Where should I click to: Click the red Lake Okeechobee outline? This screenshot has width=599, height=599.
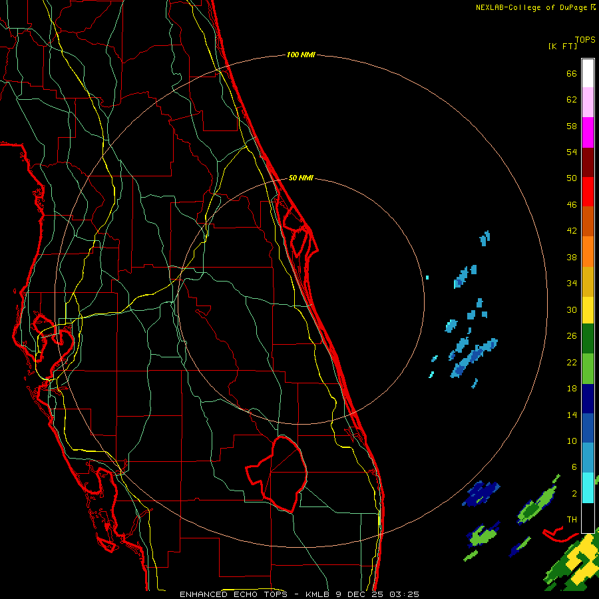(277, 474)
